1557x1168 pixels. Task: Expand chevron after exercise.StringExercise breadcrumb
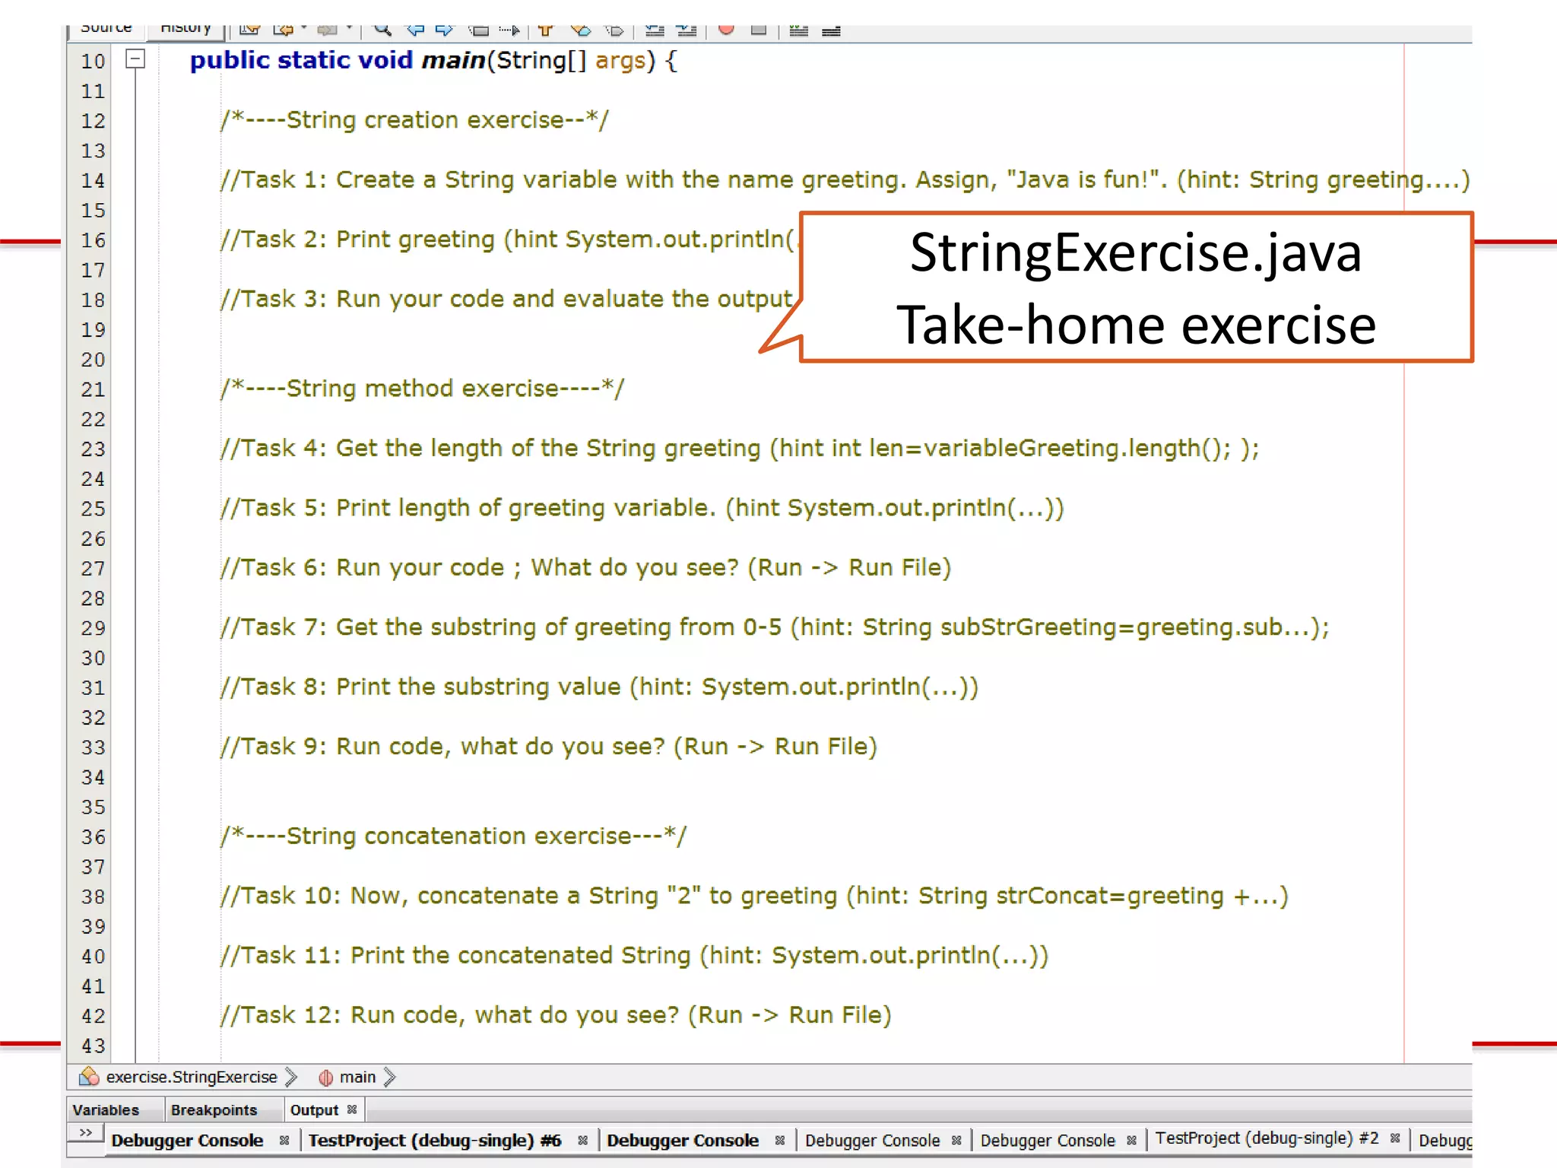[x=291, y=1077]
